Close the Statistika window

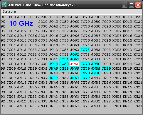(x=138, y=5)
